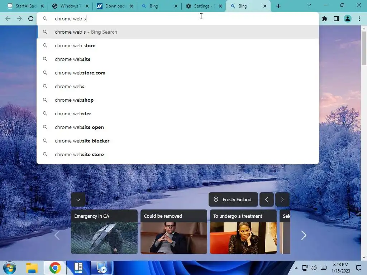Image resolution: width=367 pixels, height=275 pixels.
Task: Click the browser back arrow
Action: tap(8, 19)
